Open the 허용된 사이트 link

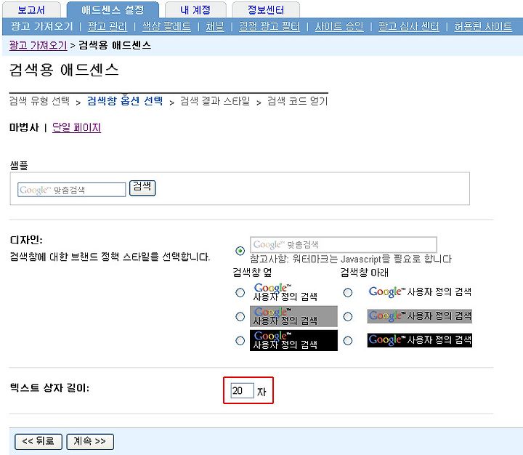pos(483,26)
